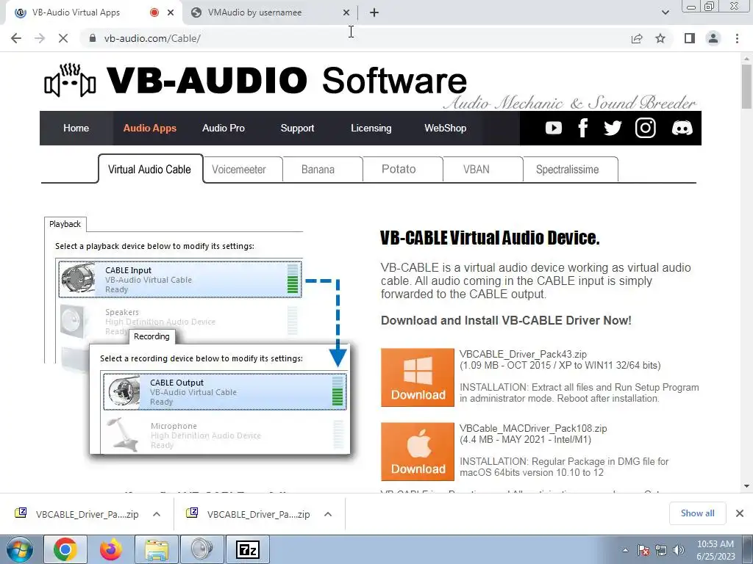Close the downloads bar

[x=740, y=513]
